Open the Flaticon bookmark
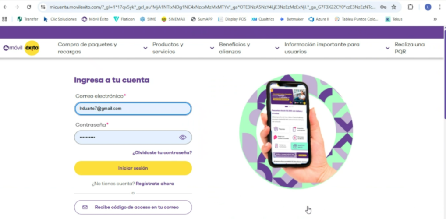This screenshot has width=446, height=219. click(x=124, y=19)
